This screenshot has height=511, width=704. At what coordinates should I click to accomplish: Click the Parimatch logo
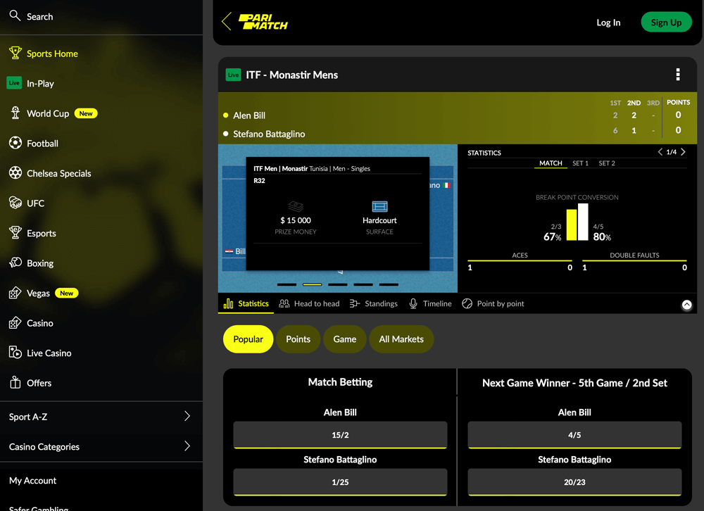pos(263,22)
